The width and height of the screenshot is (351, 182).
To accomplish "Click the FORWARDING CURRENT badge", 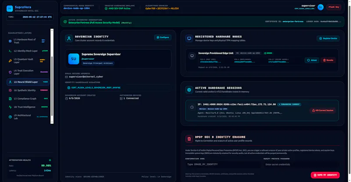I will (x=289, y=104).
